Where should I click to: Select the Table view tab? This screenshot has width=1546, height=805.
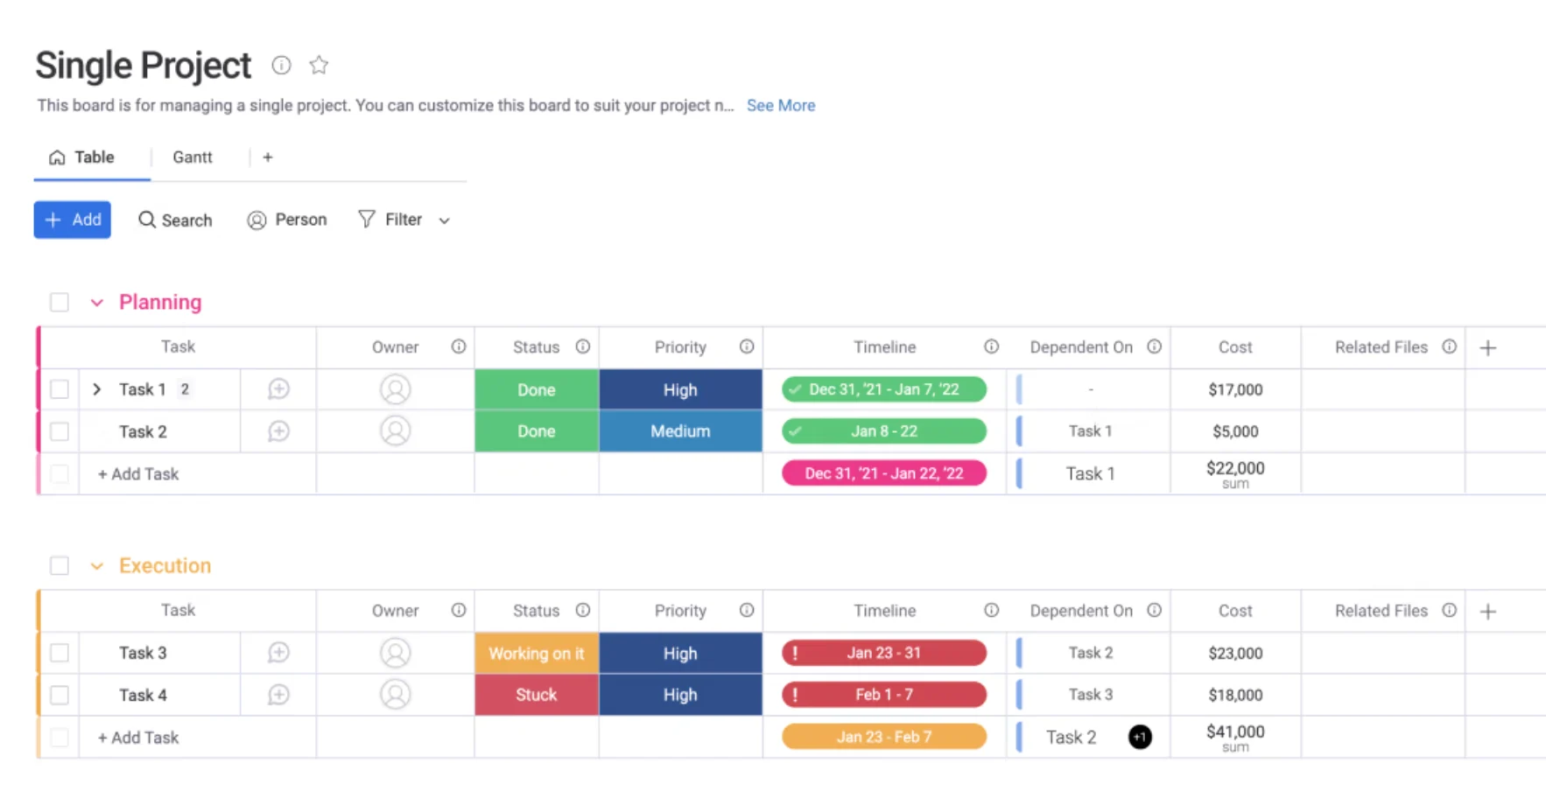coord(81,157)
